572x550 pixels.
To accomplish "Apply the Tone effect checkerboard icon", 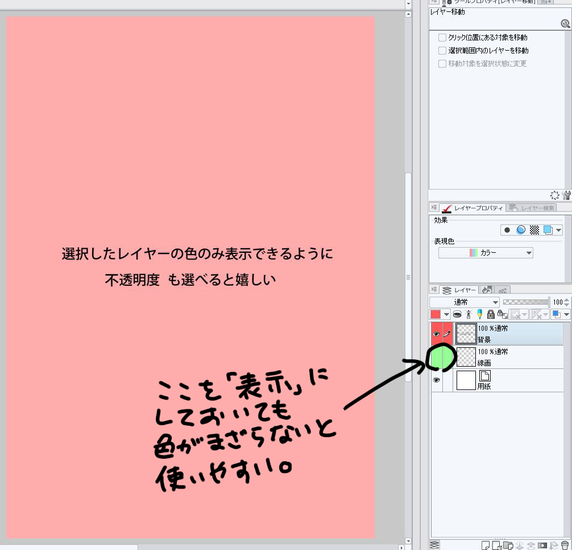I will point(534,230).
